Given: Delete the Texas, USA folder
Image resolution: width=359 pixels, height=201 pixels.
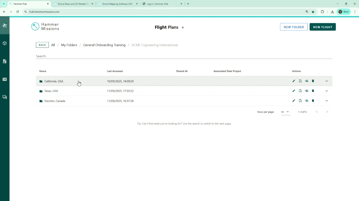Looking at the screenshot, I should 313,91.
